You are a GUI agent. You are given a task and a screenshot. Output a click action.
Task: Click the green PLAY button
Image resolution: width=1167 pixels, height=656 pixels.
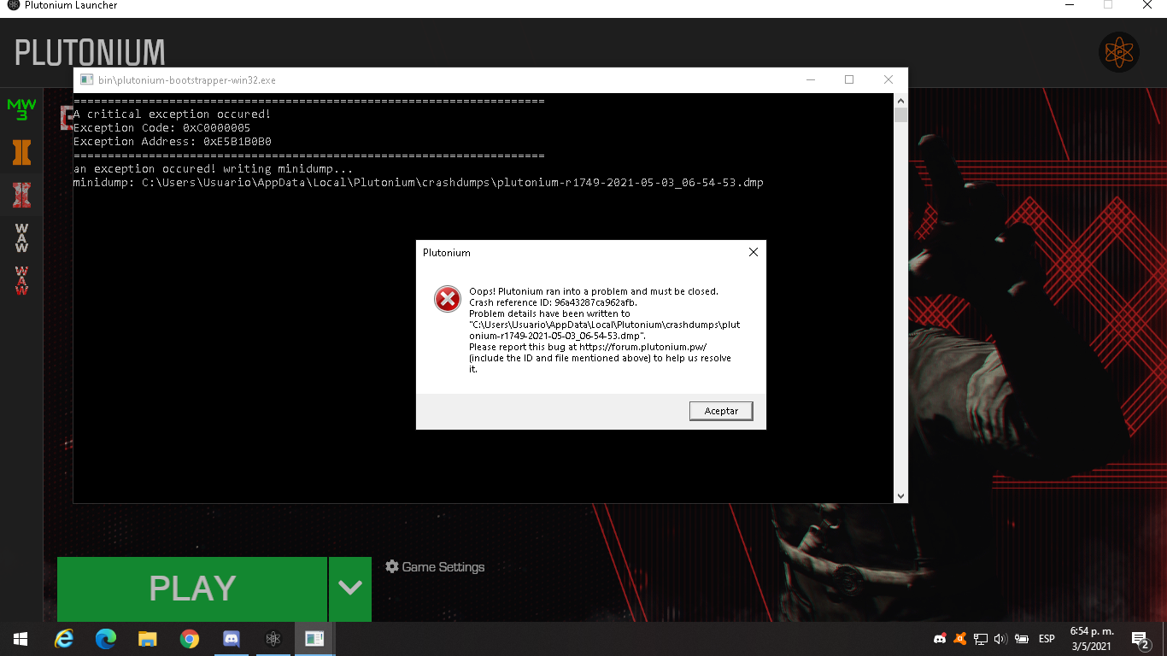[x=192, y=589]
